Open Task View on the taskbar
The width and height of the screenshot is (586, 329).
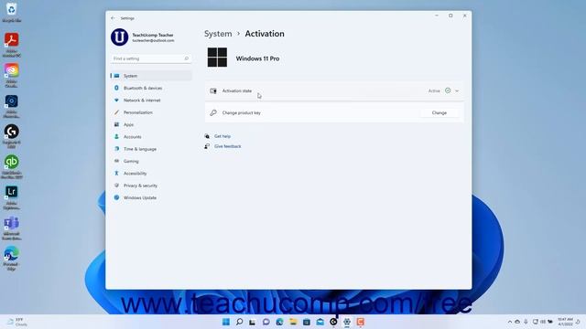pos(253,322)
